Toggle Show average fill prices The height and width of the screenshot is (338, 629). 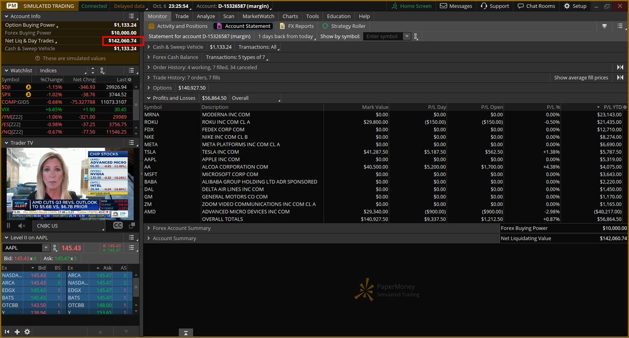pos(581,78)
